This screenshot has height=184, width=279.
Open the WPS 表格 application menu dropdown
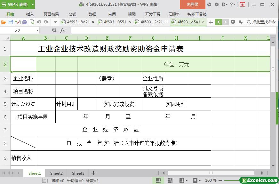point(33,4)
